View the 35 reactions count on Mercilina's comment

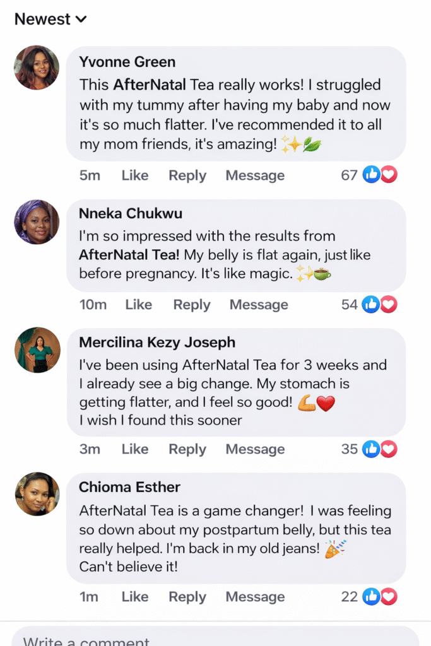tap(350, 449)
